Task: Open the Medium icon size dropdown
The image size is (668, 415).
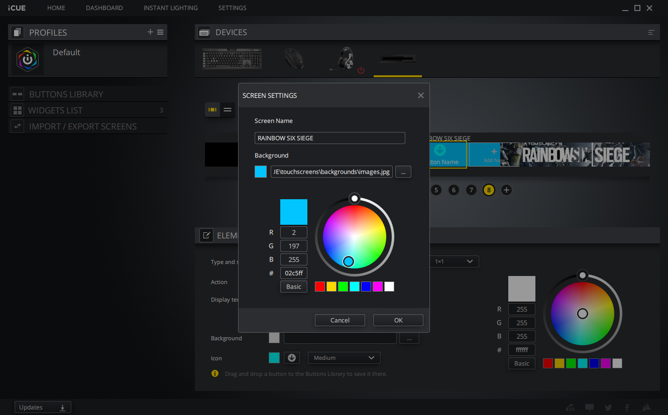Action: 344,358
